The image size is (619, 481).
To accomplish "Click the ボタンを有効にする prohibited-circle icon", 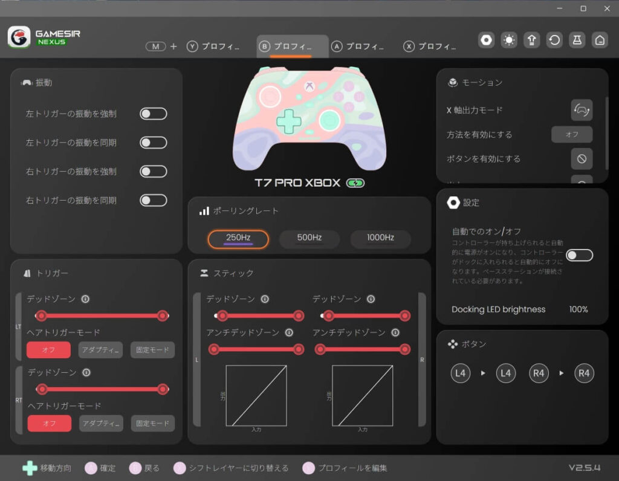I will click(582, 159).
